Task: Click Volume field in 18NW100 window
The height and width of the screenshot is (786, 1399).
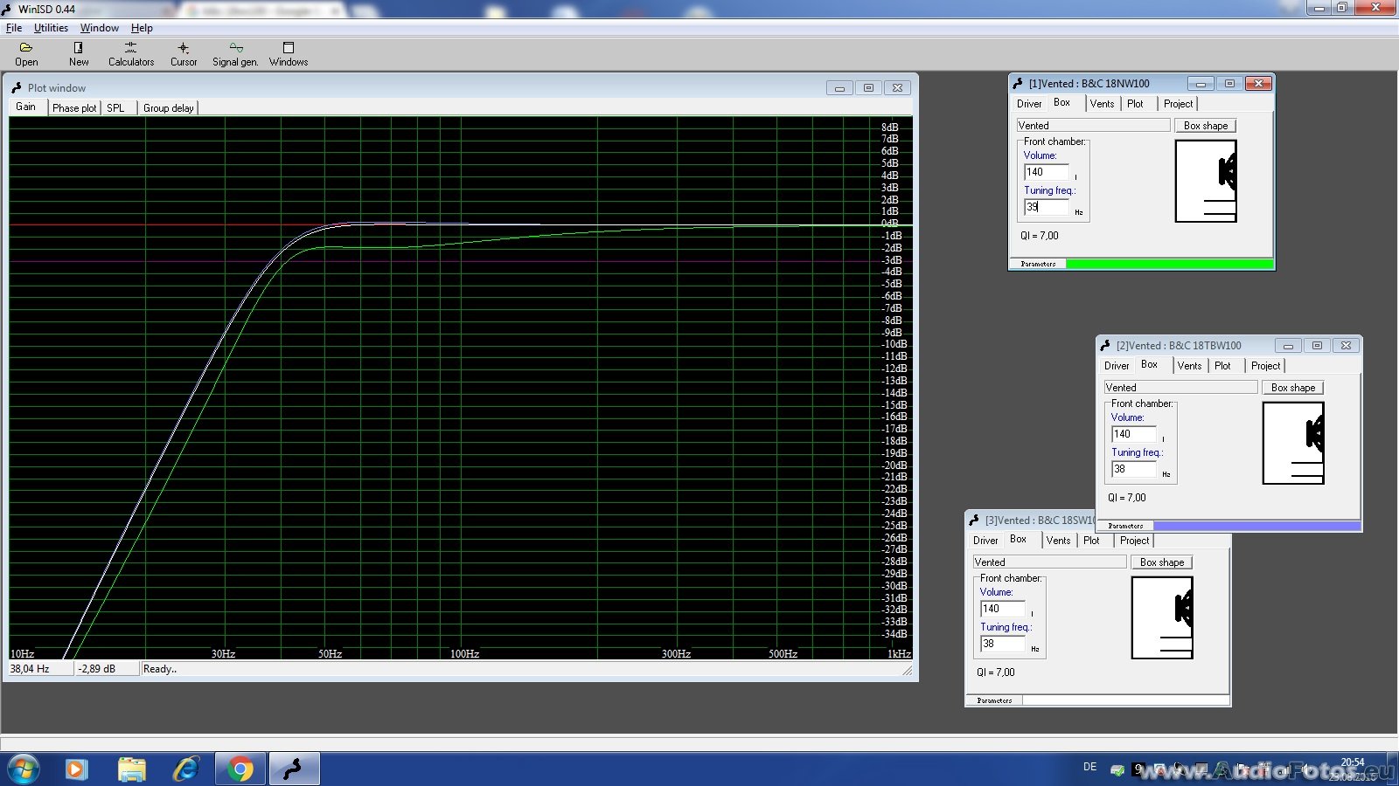Action: [1047, 172]
